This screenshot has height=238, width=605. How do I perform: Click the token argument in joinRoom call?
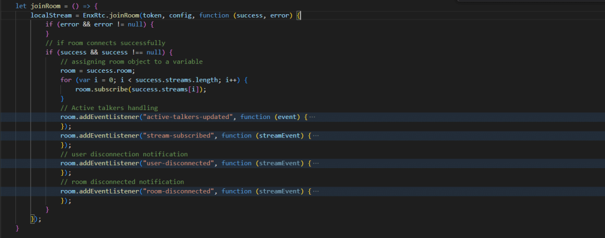click(153, 15)
